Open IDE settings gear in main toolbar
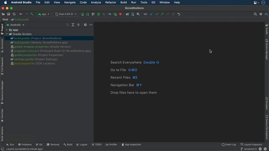 pyautogui.click(x=261, y=14)
